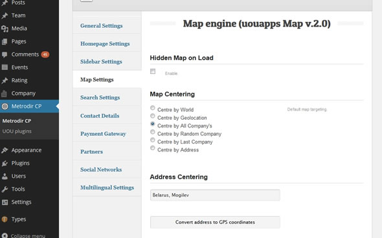
Task: Select Centre by Geolocation radio option
Action: [153, 116]
